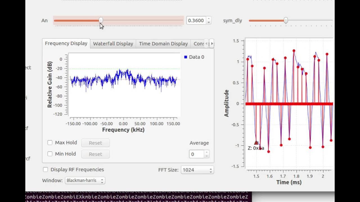Click the Average value field

(197, 154)
